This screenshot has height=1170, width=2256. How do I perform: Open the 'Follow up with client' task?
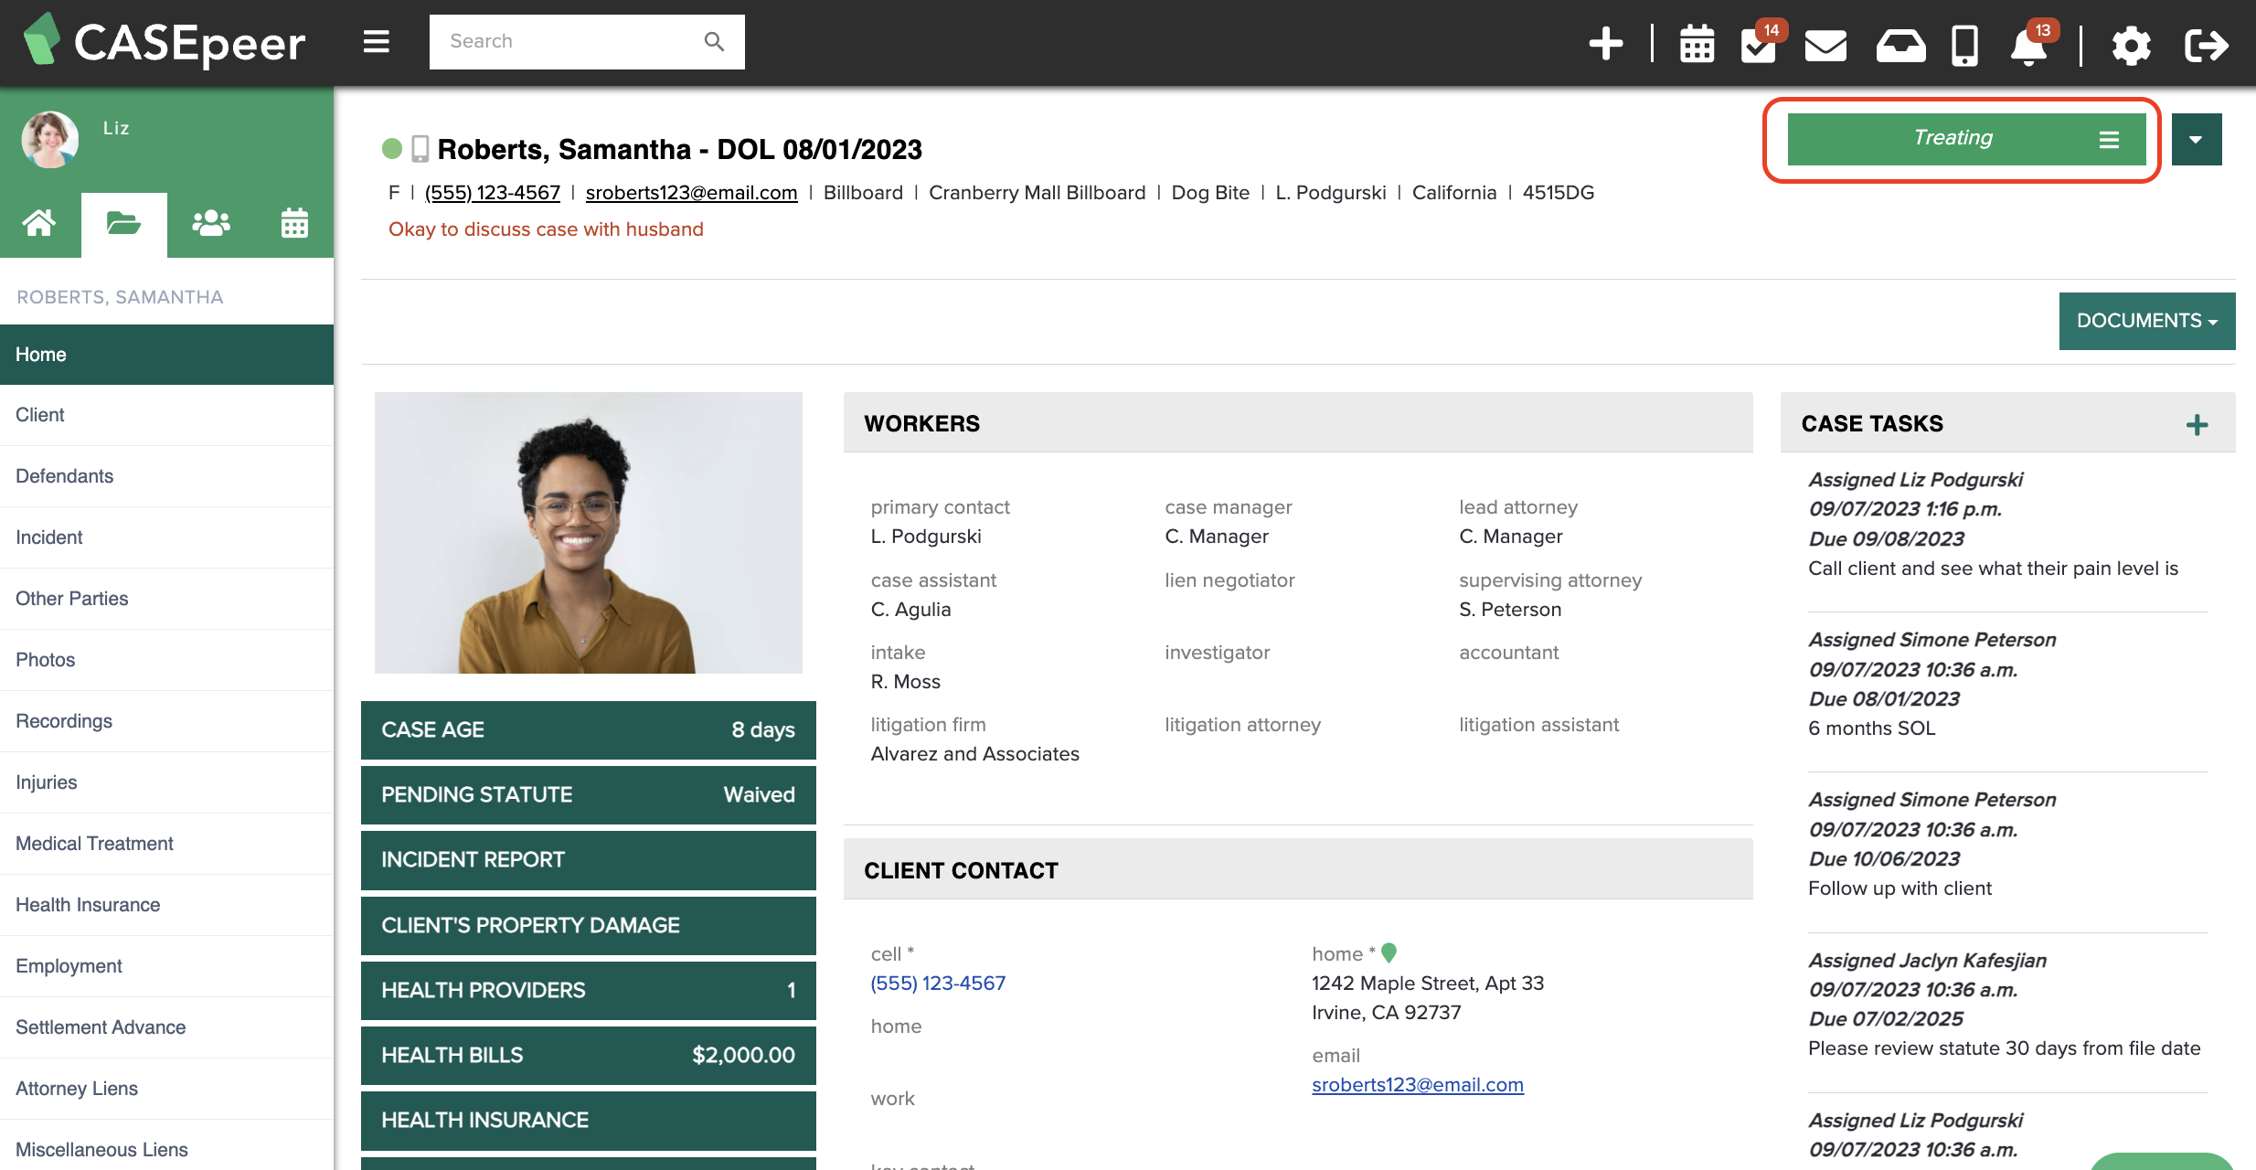point(1900,888)
